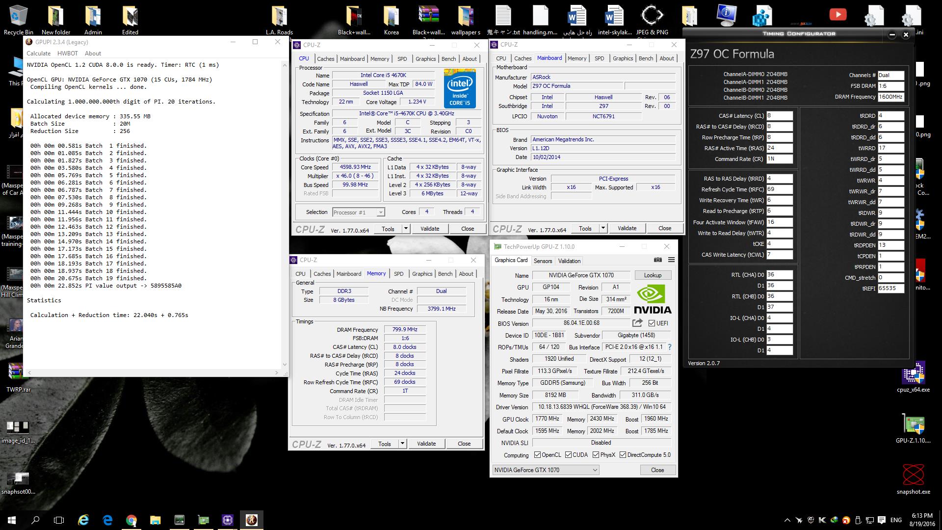The width and height of the screenshot is (942, 530).
Task: Click the ENG language indicator in tray
Action: pos(896,520)
